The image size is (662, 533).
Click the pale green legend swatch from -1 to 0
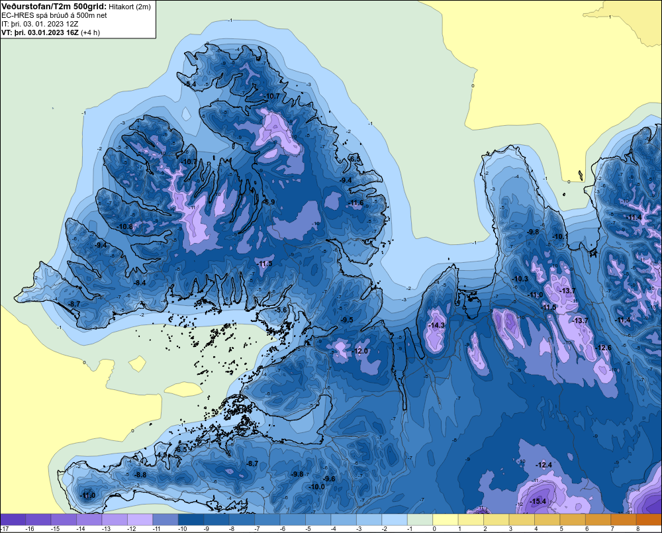click(420, 520)
